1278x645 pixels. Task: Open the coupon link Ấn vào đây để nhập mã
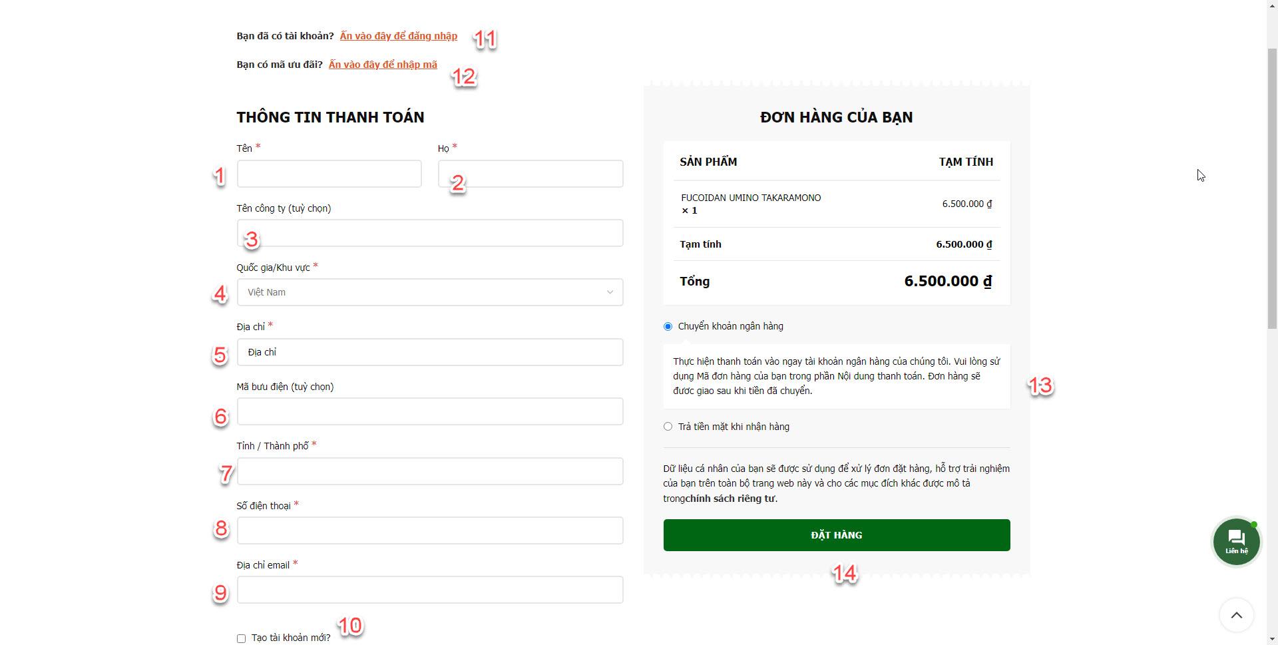point(383,65)
